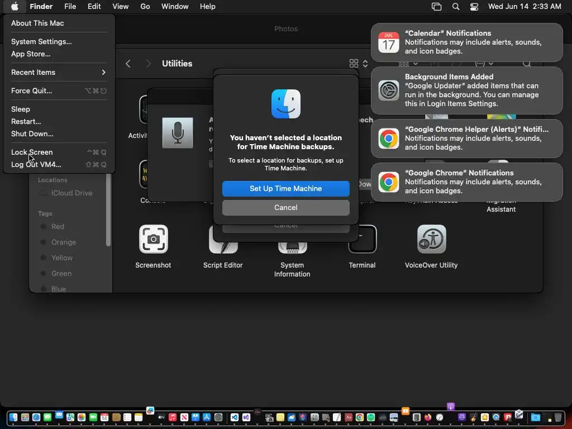Viewport: 572px width, 429px height.
Task: Select Red tag in sidebar
Action: pos(58,227)
